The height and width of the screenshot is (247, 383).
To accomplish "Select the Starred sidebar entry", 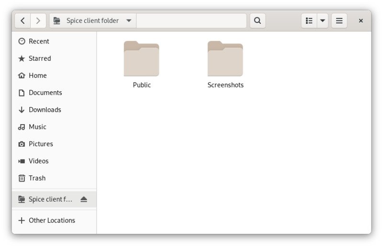I will pyautogui.click(x=39, y=58).
